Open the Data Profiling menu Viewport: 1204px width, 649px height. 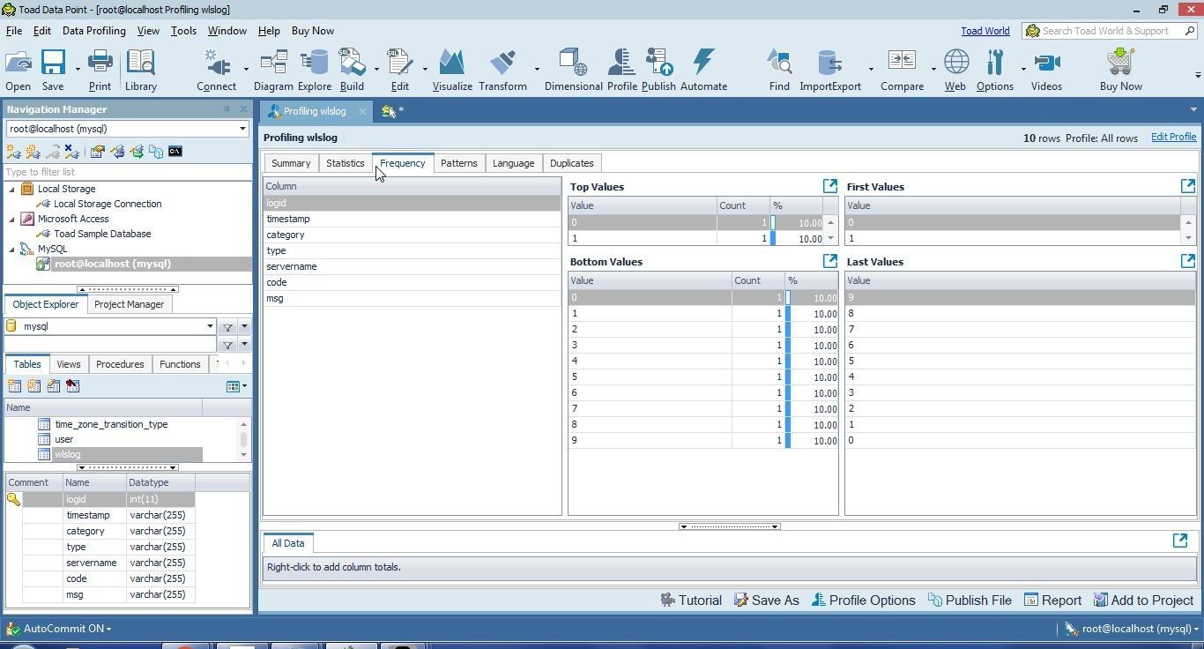click(x=93, y=31)
